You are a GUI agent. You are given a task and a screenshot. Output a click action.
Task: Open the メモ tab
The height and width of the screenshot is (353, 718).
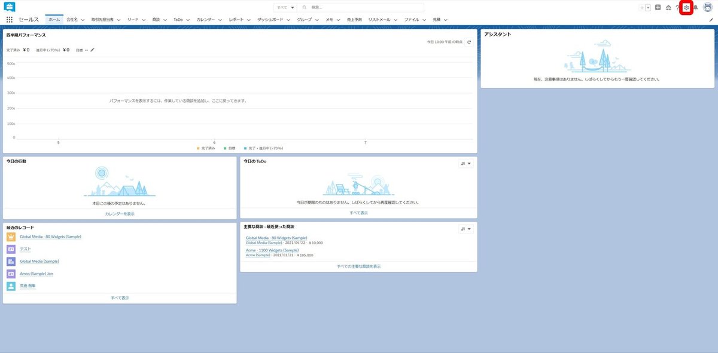coord(330,20)
